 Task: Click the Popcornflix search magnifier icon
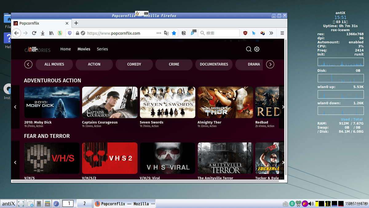tap(249, 49)
